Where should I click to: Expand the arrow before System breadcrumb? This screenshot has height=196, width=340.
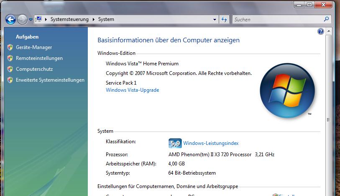[93, 19]
